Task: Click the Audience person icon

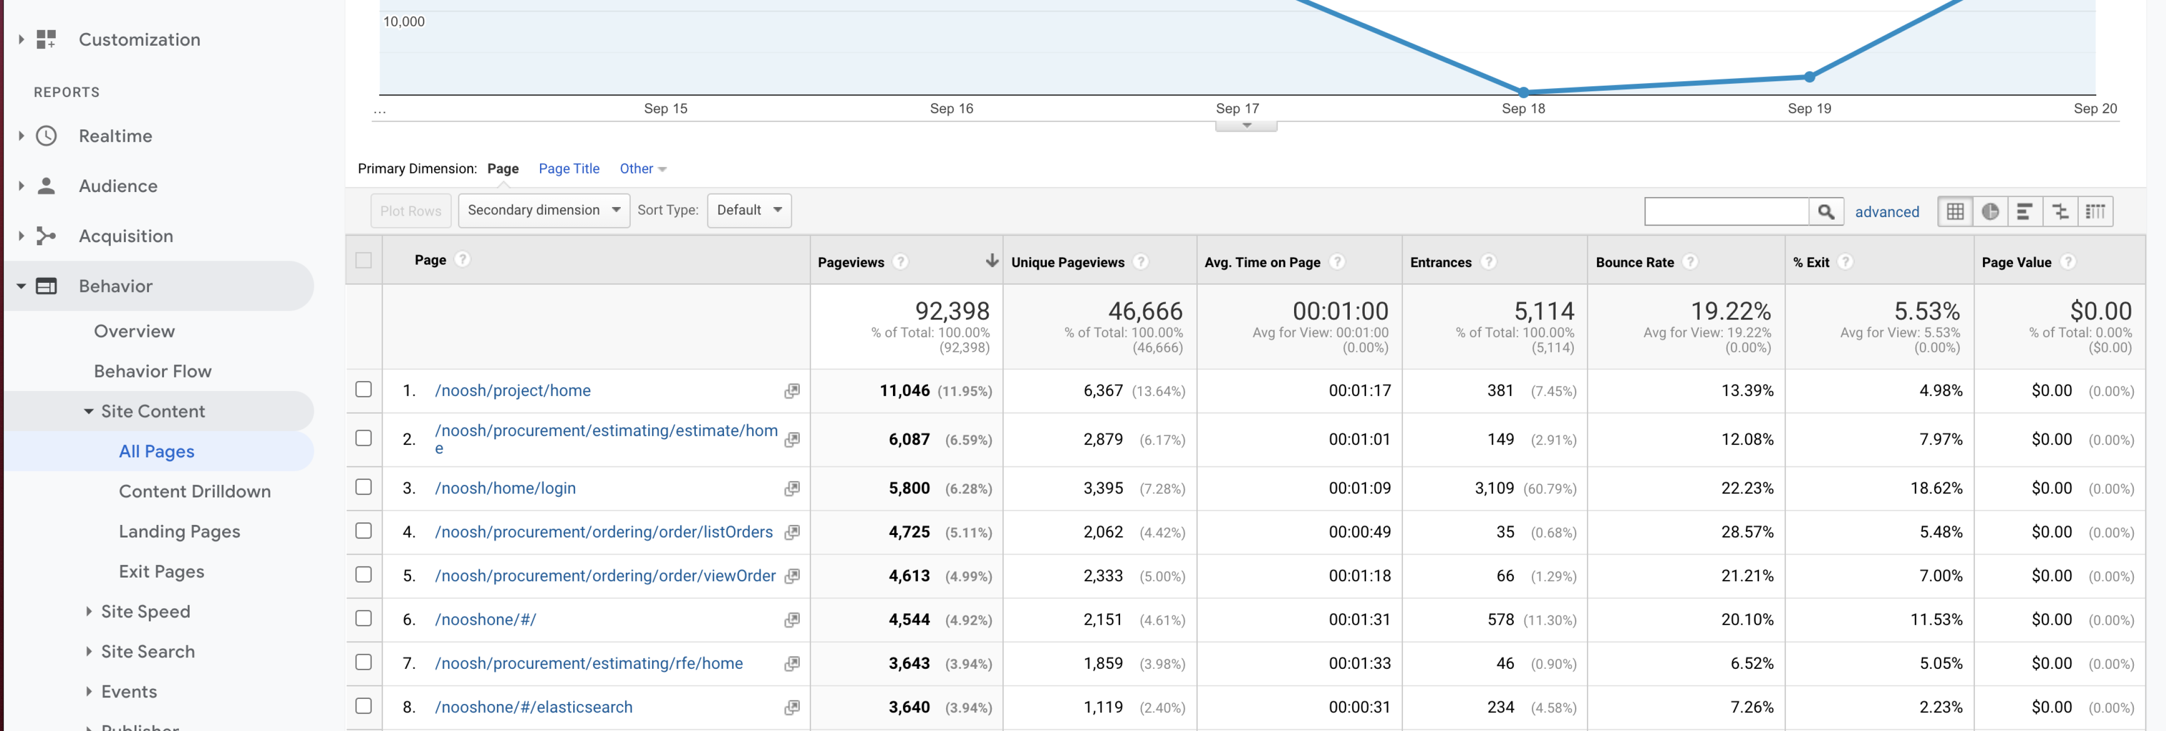Action: (46, 186)
